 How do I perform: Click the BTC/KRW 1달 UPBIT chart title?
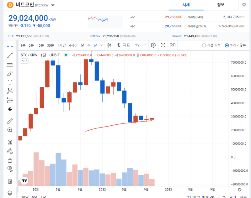[40, 55]
